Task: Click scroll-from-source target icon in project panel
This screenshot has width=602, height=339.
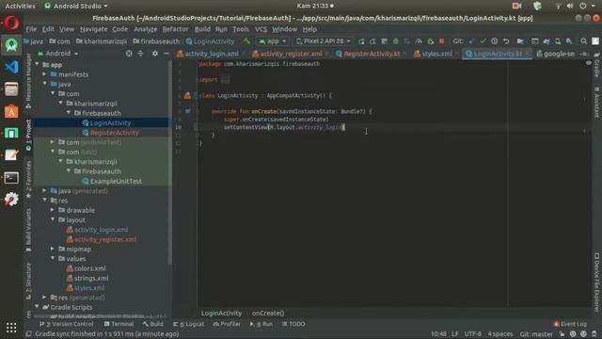Action: click(129, 54)
